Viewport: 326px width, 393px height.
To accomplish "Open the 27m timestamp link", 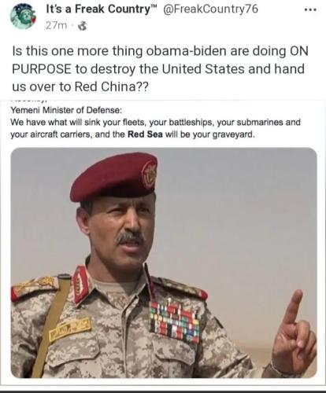I will [56, 26].
